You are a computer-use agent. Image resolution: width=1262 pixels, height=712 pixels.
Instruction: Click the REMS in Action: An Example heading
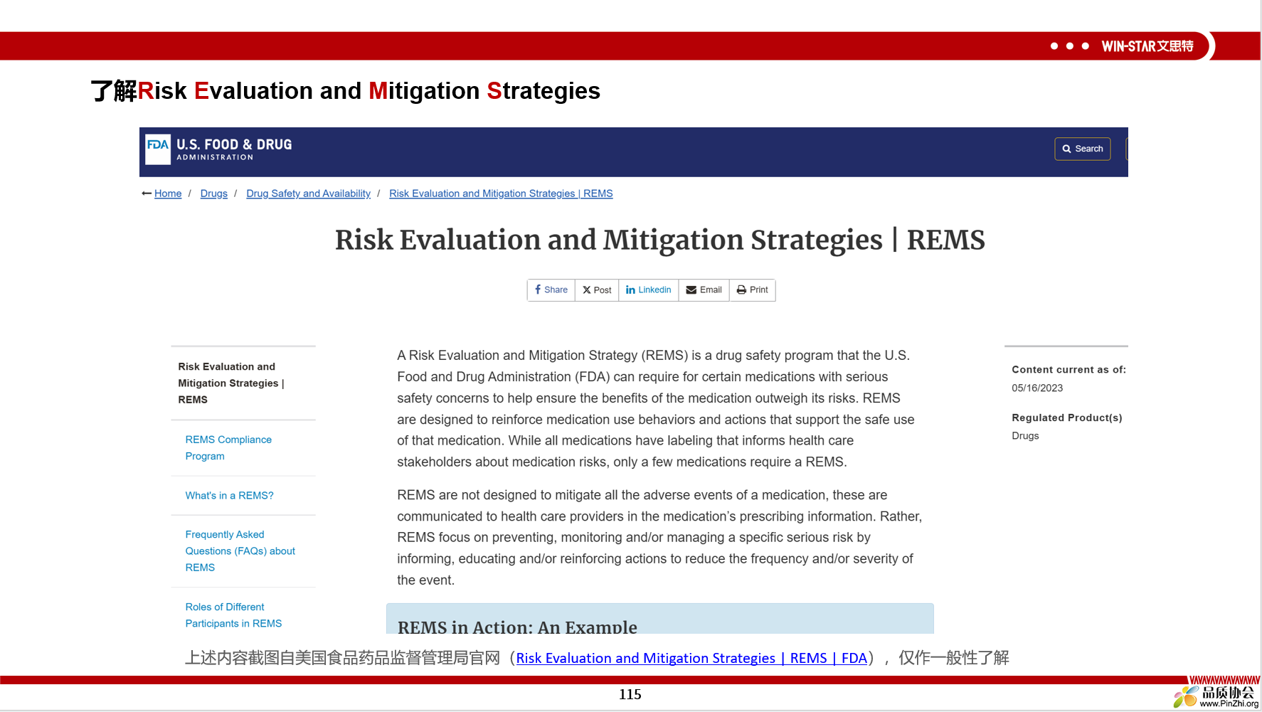(x=517, y=626)
